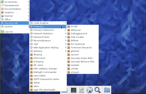This screenshot has height=94, width=146.
Task: Click the xmount icon
Action: point(69,72)
